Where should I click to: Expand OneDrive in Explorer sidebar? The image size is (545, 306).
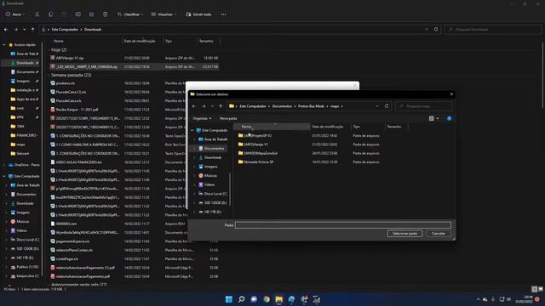click(4, 165)
